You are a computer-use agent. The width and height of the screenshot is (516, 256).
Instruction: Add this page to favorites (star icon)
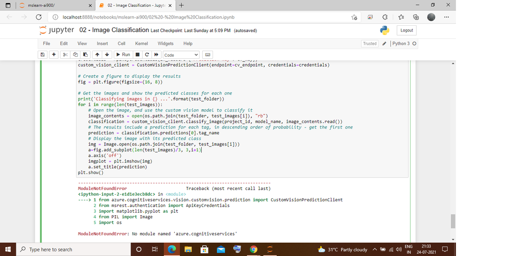pyautogui.click(x=354, y=17)
